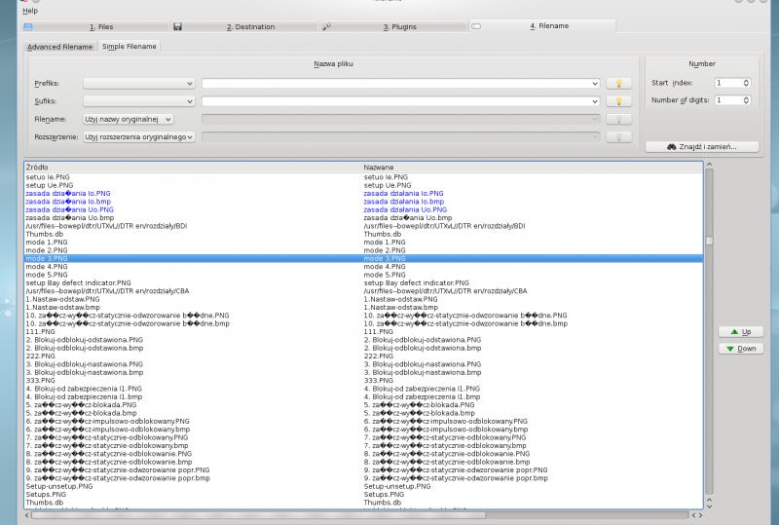Image resolution: width=779 pixels, height=525 pixels.
Task: Click the wrench icon on the Plugins tab
Action: point(327,27)
